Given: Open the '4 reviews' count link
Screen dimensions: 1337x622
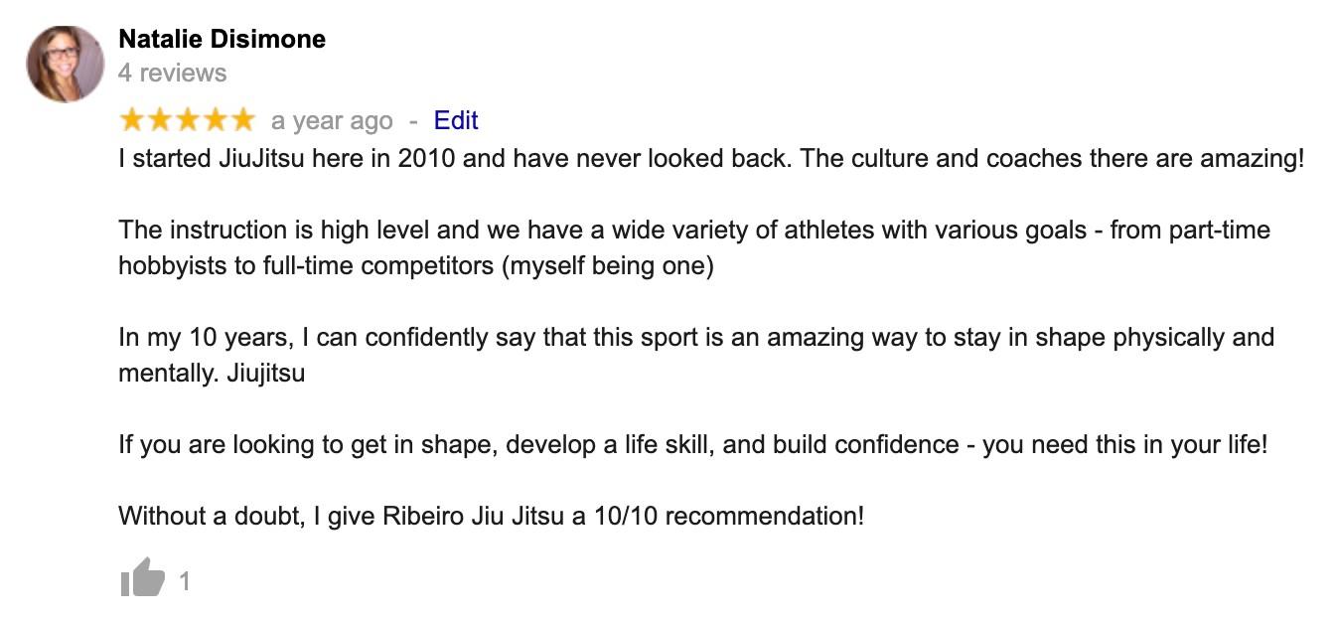Looking at the screenshot, I should 172,73.
